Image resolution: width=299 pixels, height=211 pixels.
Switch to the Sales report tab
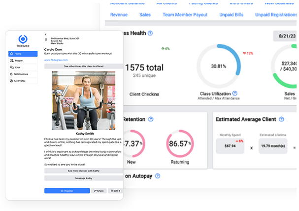click(145, 15)
